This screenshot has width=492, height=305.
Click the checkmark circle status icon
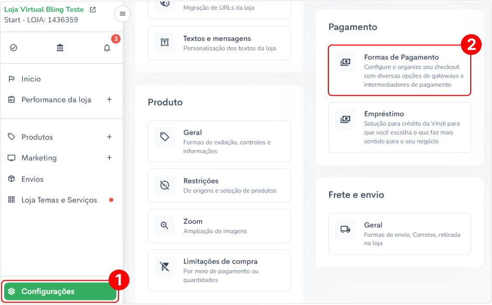coord(14,48)
